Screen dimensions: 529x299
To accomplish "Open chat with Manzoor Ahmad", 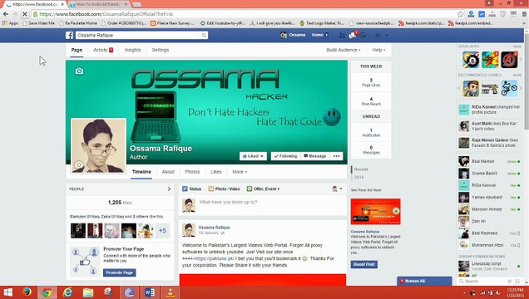I will point(489,209).
